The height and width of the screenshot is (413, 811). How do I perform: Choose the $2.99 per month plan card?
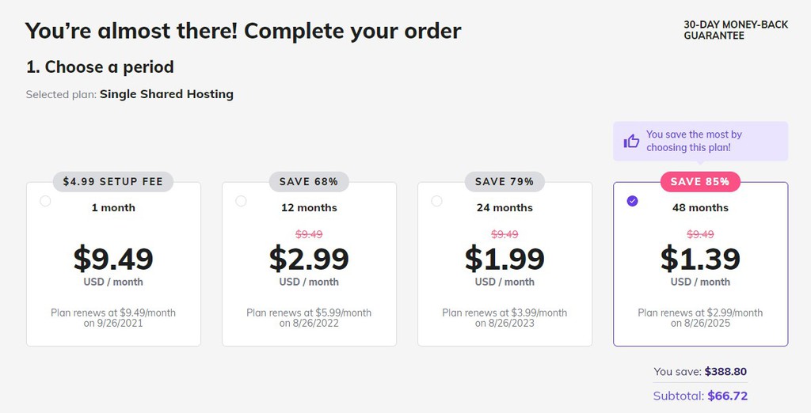tap(309, 263)
